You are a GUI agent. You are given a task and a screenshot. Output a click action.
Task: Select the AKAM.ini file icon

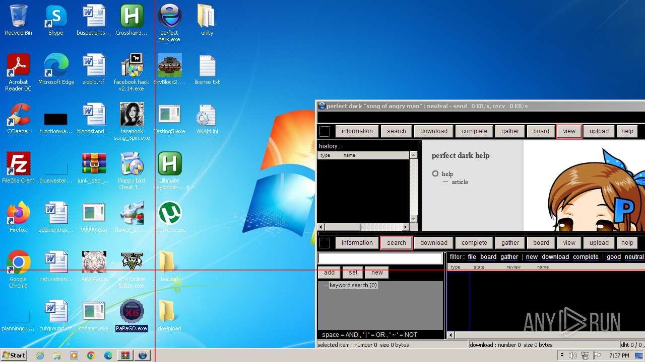[x=207, y=119]
